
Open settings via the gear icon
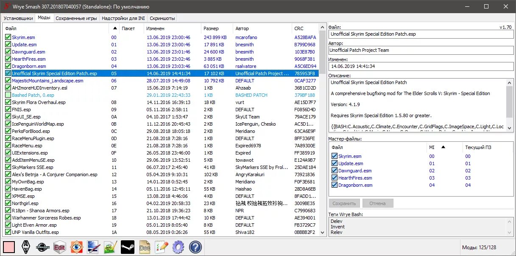(179, 247)
